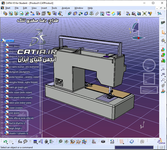Viewport: 167px width, 150px height.
Task: Expand the dastgireh (dastgireh) tree node
Action: [2, 71]
